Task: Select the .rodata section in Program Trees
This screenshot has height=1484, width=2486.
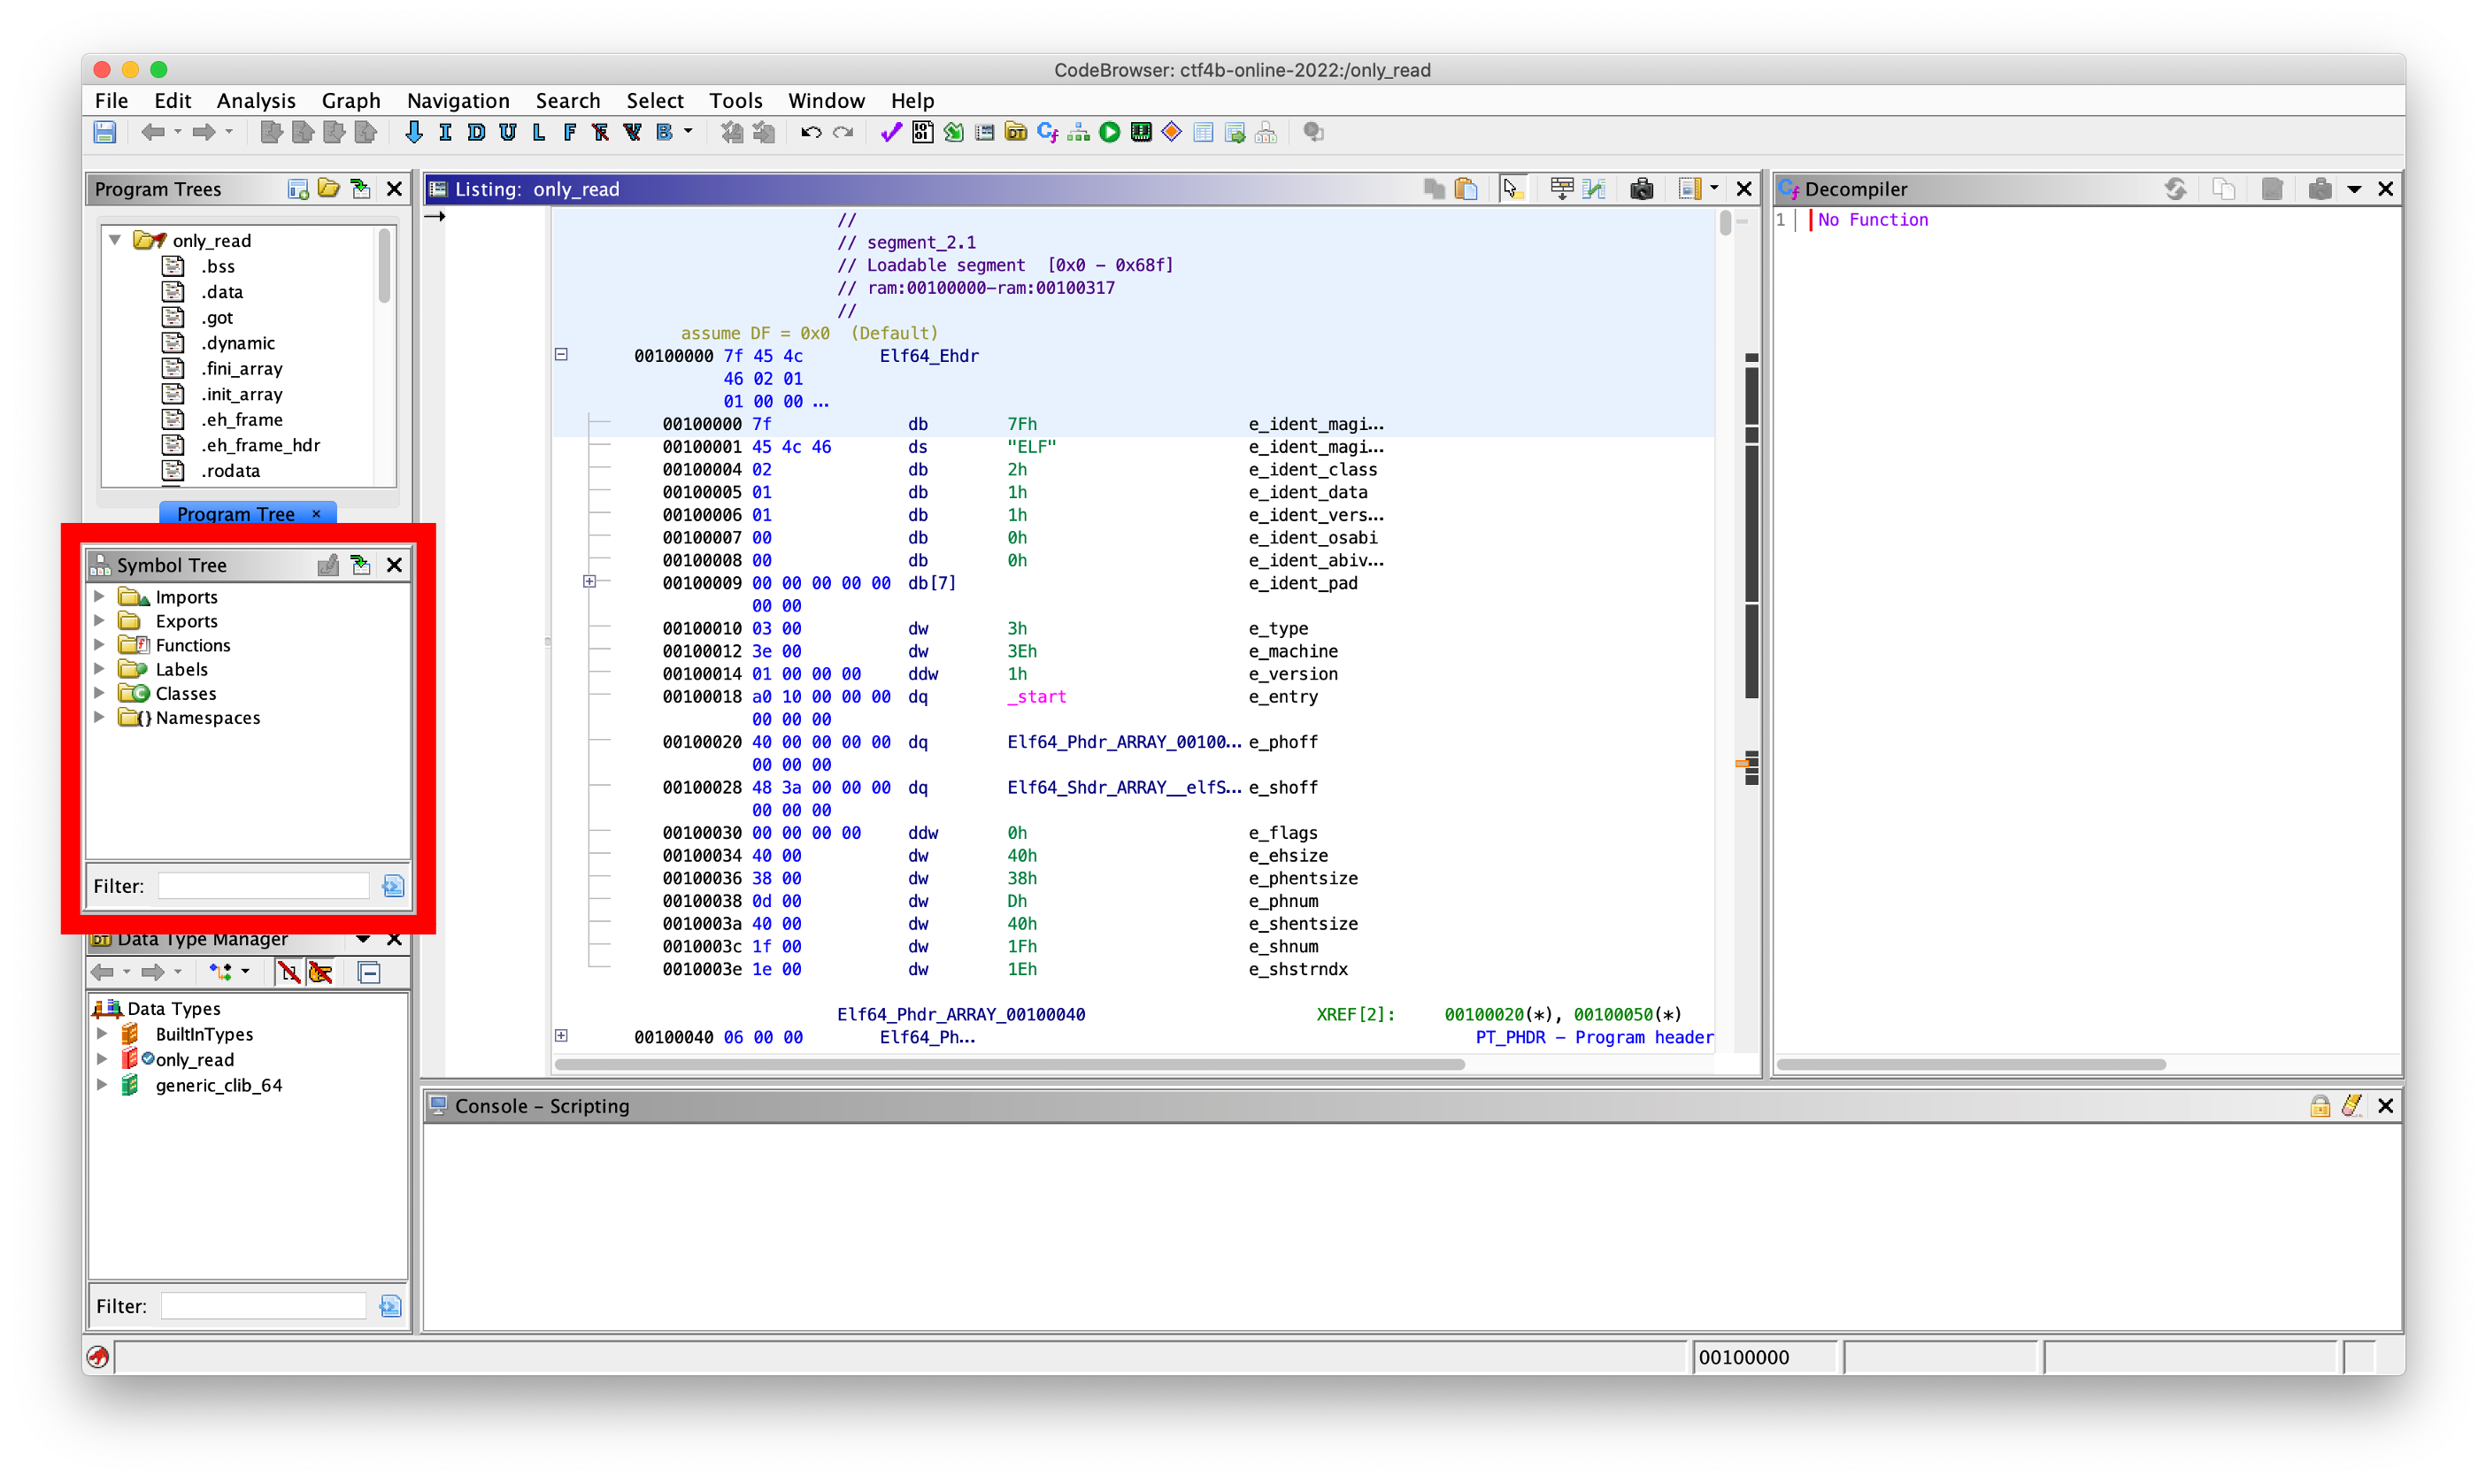Action: (230, 470)
